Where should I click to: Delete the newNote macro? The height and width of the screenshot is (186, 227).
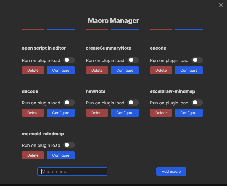[97, 113]
